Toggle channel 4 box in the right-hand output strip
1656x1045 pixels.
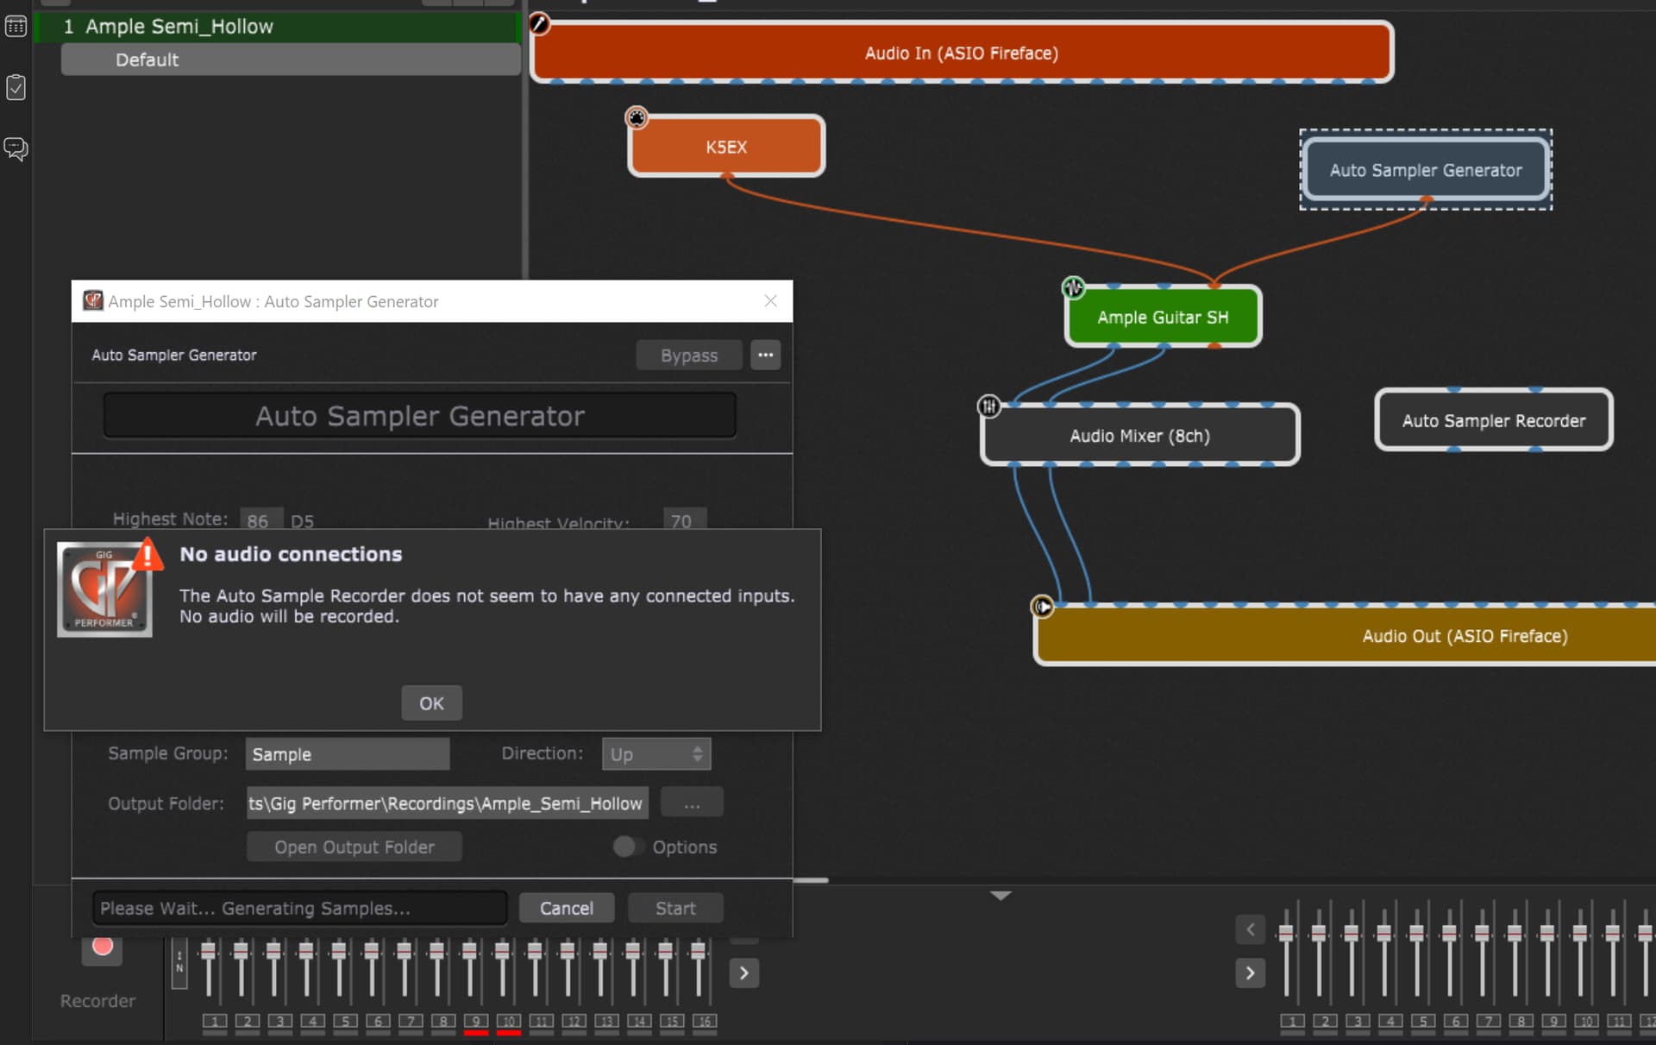[x=1390, y=1022]
